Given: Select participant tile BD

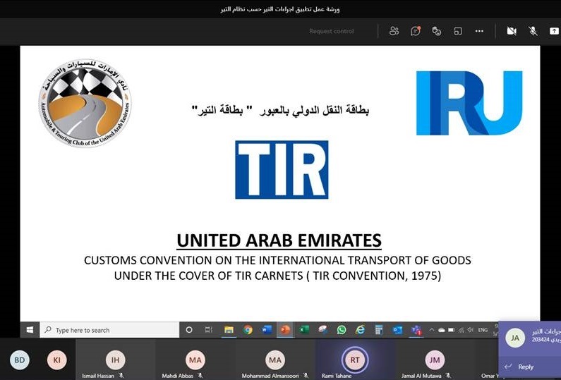Looking at the screenshot, I should click(20, 360).
